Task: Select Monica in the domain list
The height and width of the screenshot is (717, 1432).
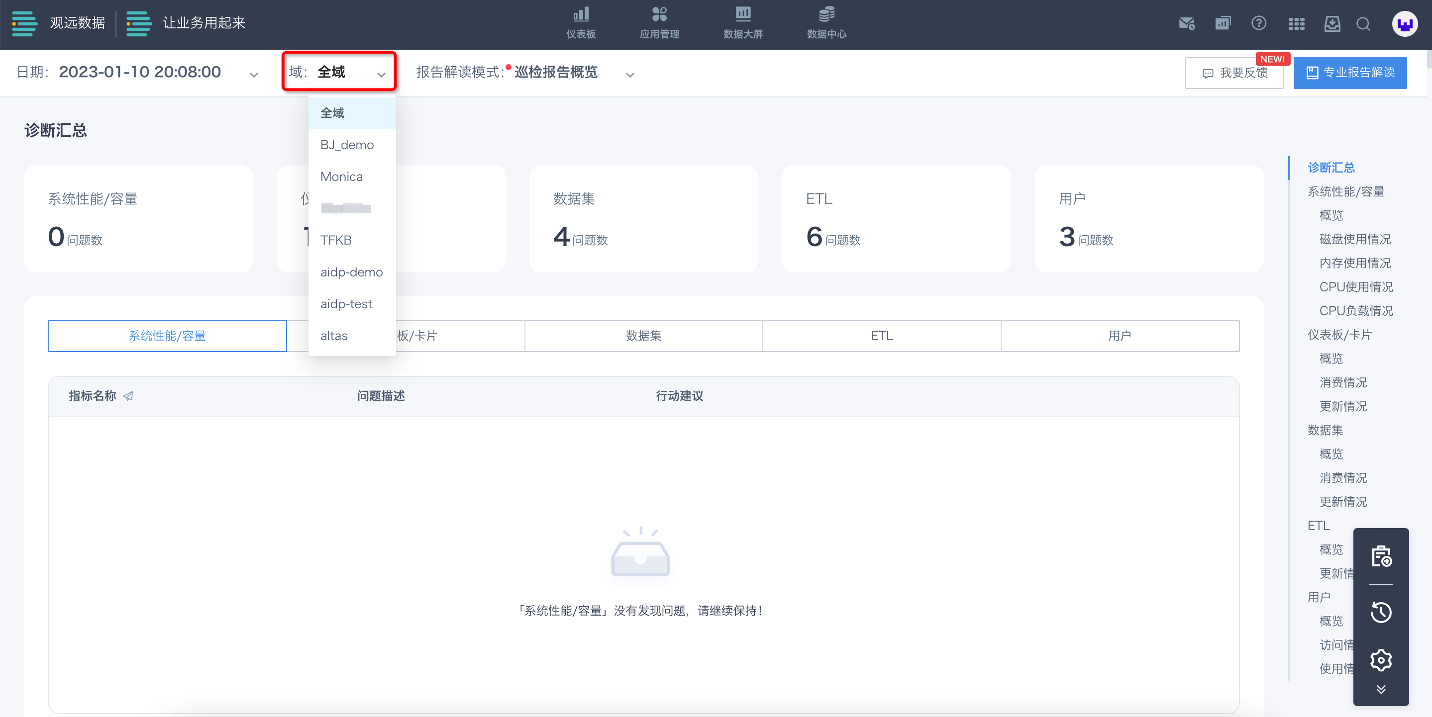Action: (352, 177)
